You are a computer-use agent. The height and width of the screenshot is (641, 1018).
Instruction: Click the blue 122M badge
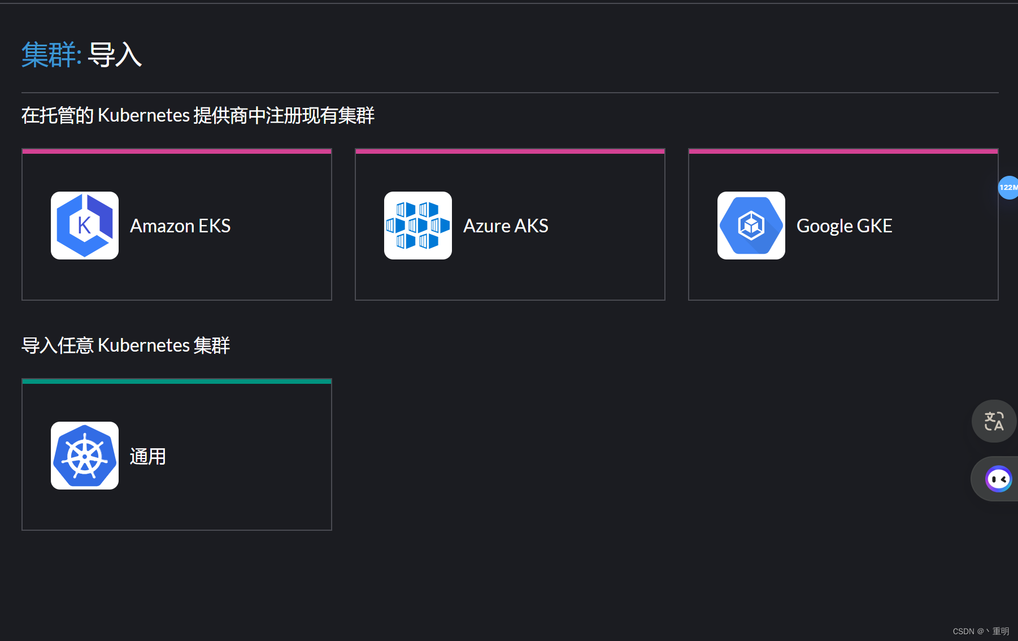1008,188
